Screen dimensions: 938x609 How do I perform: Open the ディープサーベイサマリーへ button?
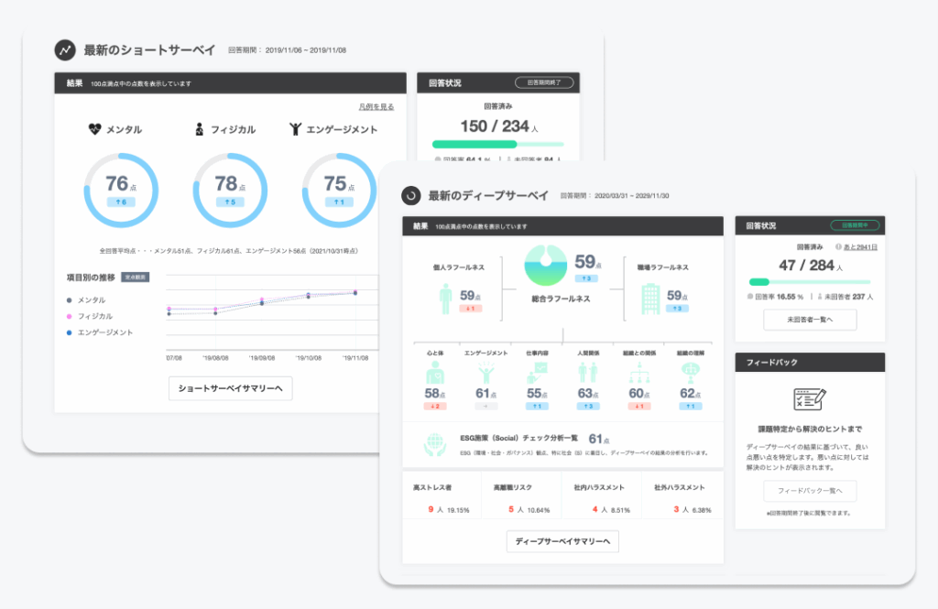[x=562, y=541]
